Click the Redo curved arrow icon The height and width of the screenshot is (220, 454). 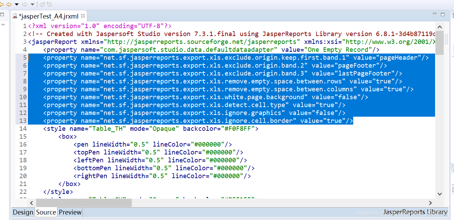tap(50, 4)
